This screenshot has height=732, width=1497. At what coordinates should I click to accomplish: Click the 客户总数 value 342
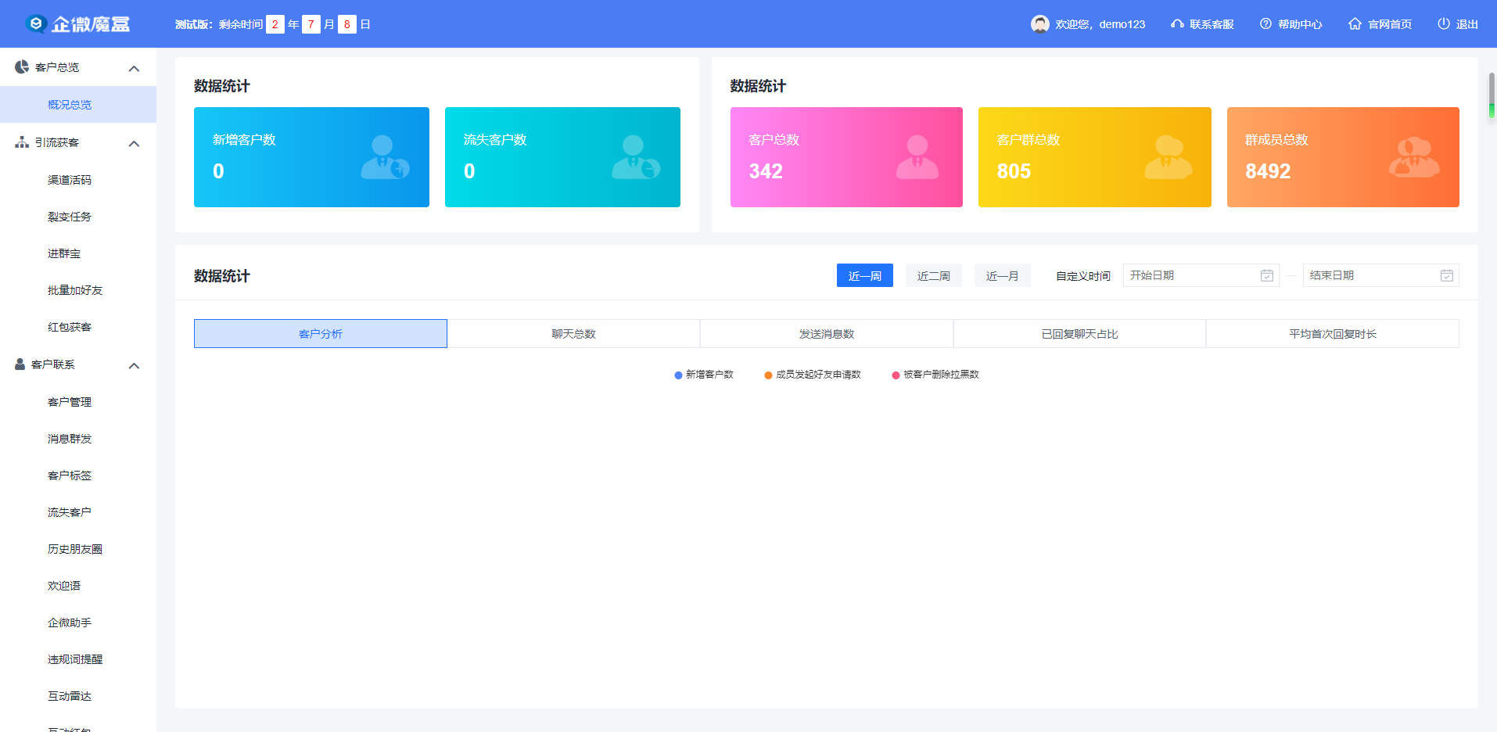pos(766,171)
